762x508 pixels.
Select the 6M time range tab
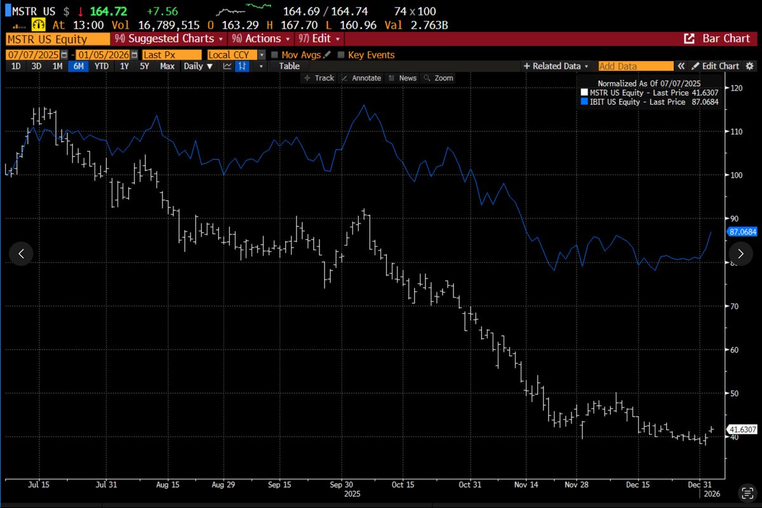(x=78, y=66)
